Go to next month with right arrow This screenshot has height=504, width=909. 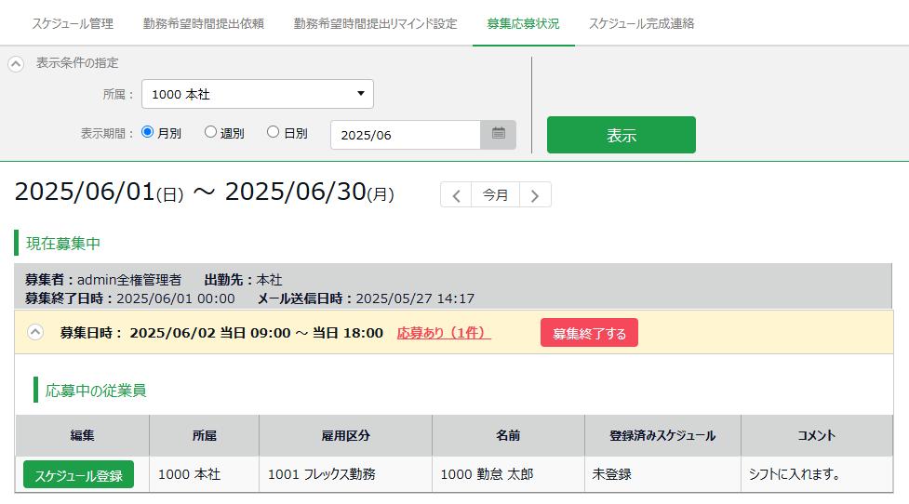tap(535, 195)
